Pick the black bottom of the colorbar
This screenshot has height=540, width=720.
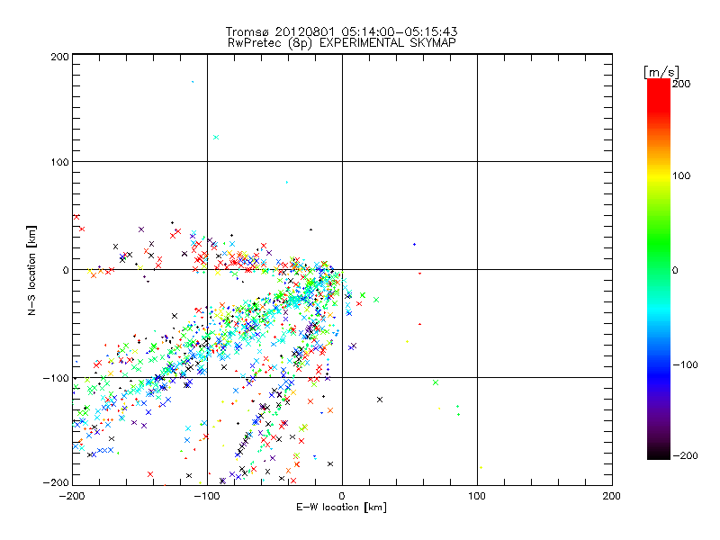659,454
